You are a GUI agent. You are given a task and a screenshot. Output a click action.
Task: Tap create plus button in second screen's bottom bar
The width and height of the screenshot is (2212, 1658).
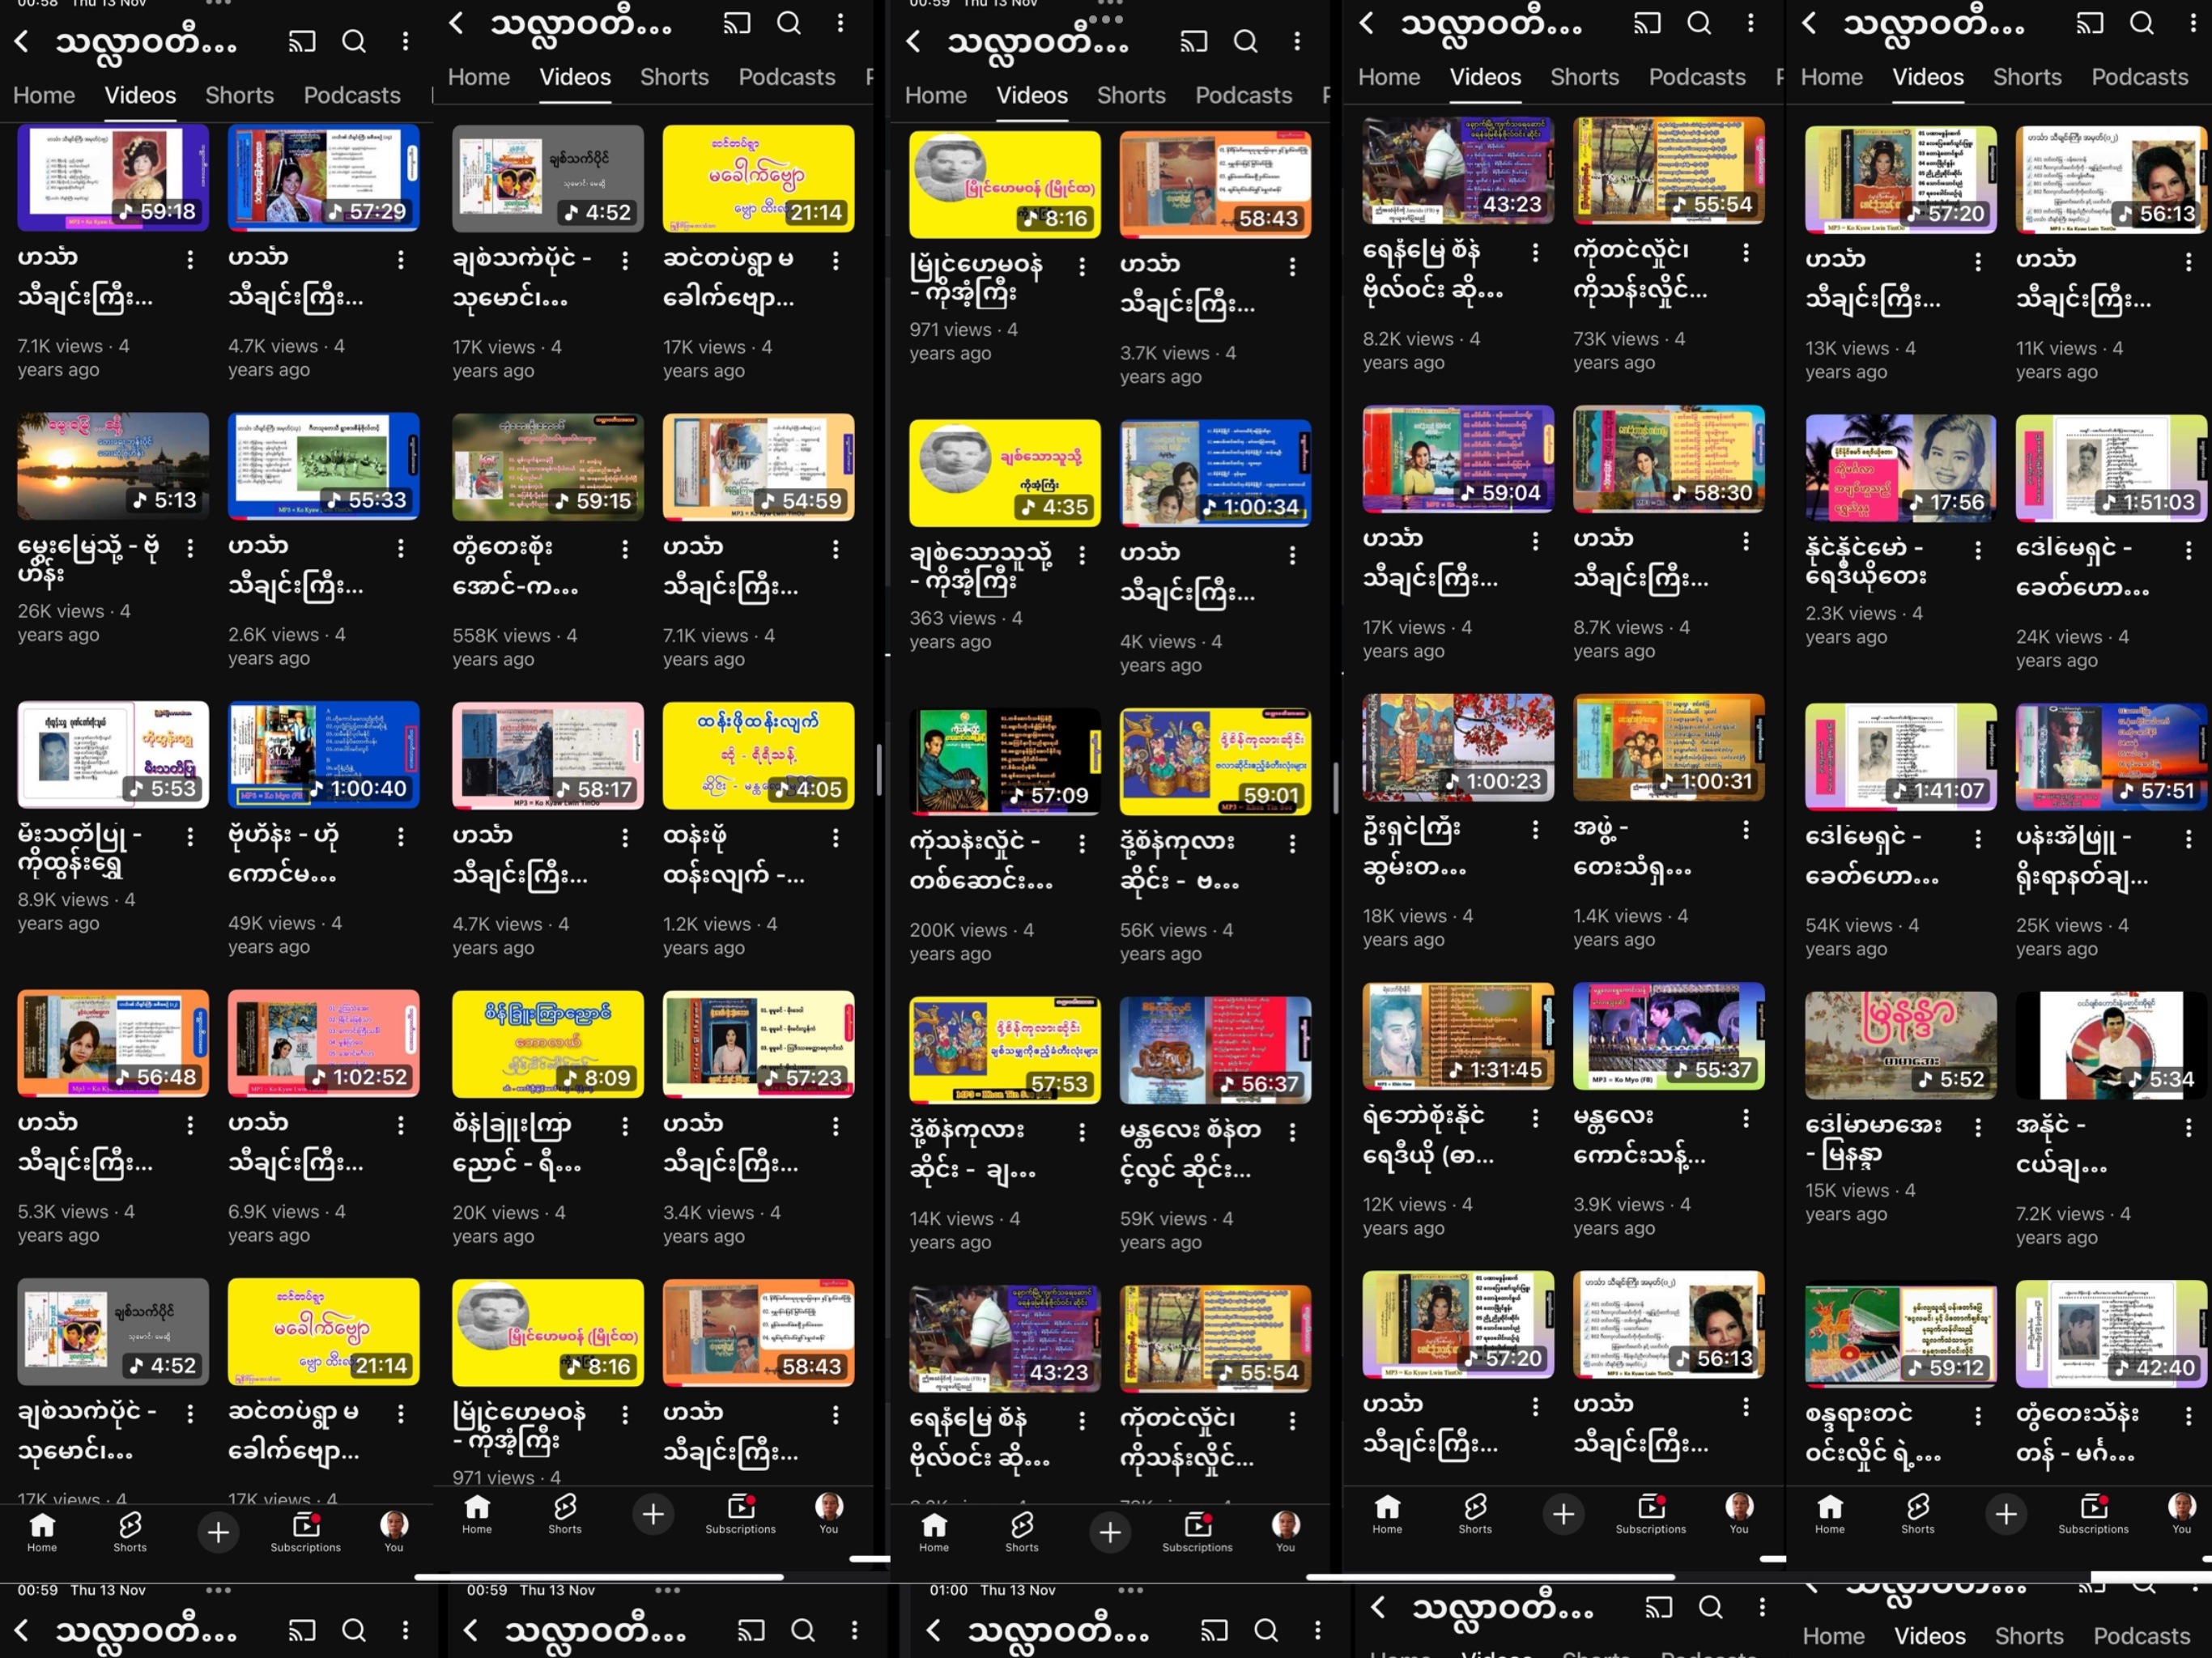point(653,1514)
